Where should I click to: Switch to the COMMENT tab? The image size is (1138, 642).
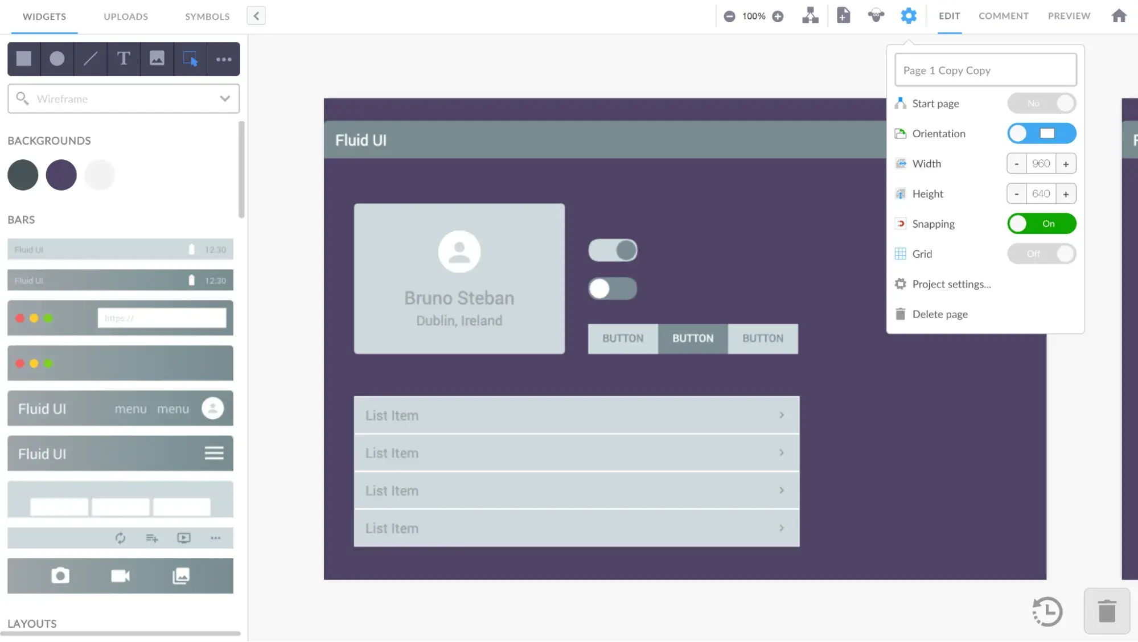point(1003,15)
